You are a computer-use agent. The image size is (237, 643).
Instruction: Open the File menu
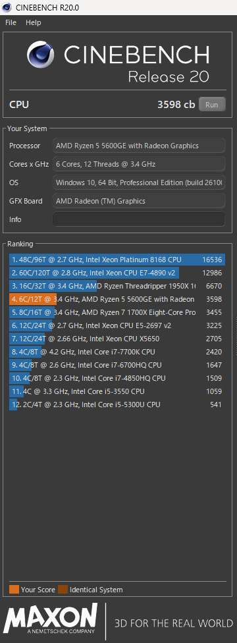coord(11,22)
